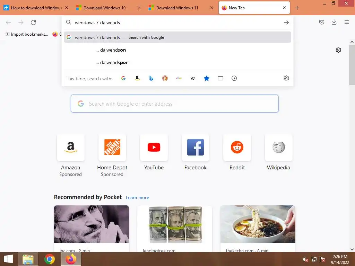Open the Save to Pocket icon

pos(321,22)
